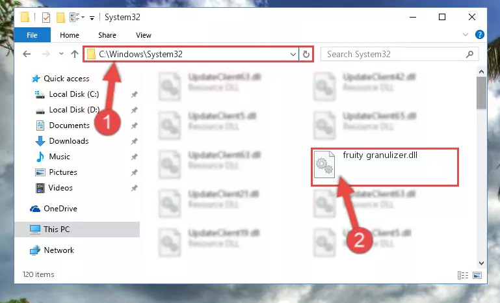500x303 pixels.
Task: Click the Properties checkmark icon in the title bar
Action: [x=46, y=17]
